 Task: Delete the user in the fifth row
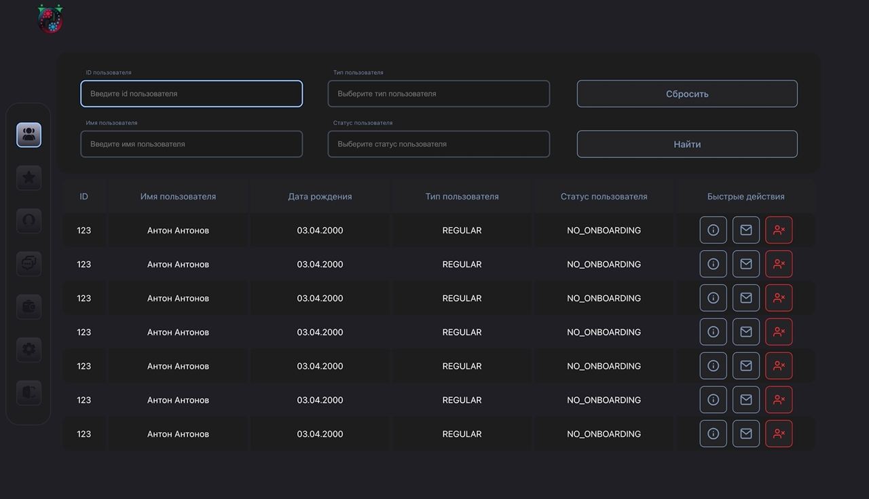click(779, 366)
